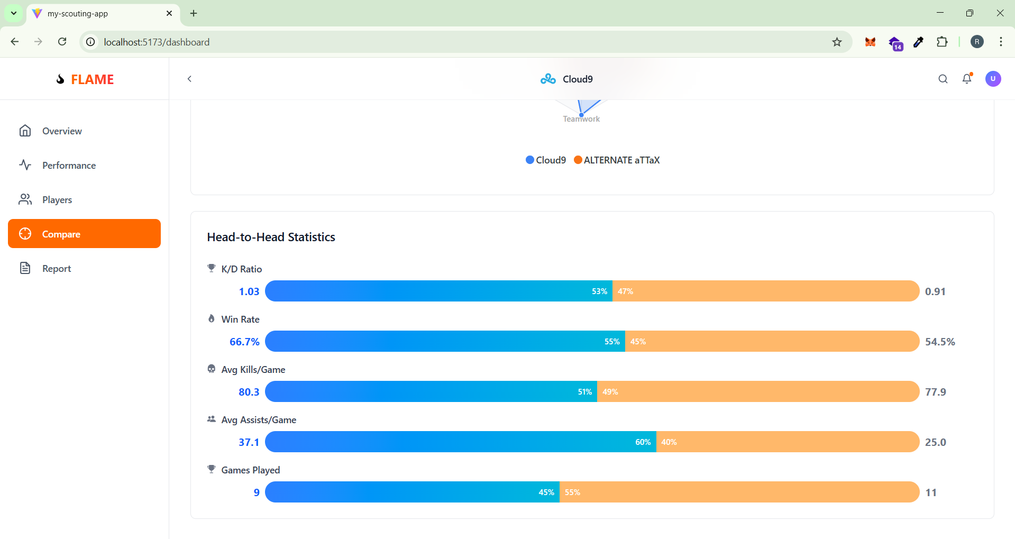Click the Games Played trophy icon
Viewport: 1015px width, 539px height.
[212, 469]
